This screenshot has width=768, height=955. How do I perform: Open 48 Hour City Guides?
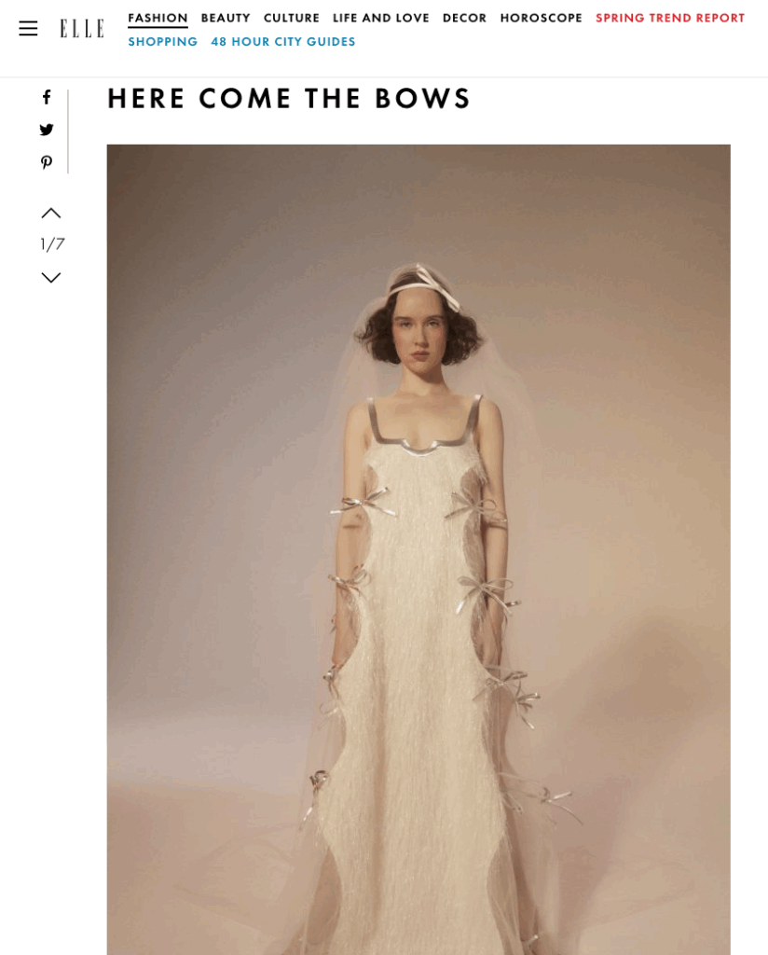[283, 42]
